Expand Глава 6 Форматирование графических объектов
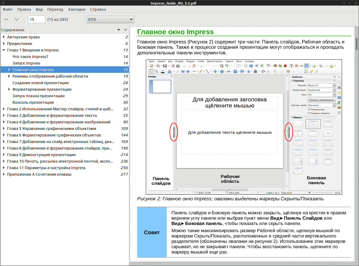Viewport: 359px width, 266px height. pyautogui.click(x=4, y=135)
